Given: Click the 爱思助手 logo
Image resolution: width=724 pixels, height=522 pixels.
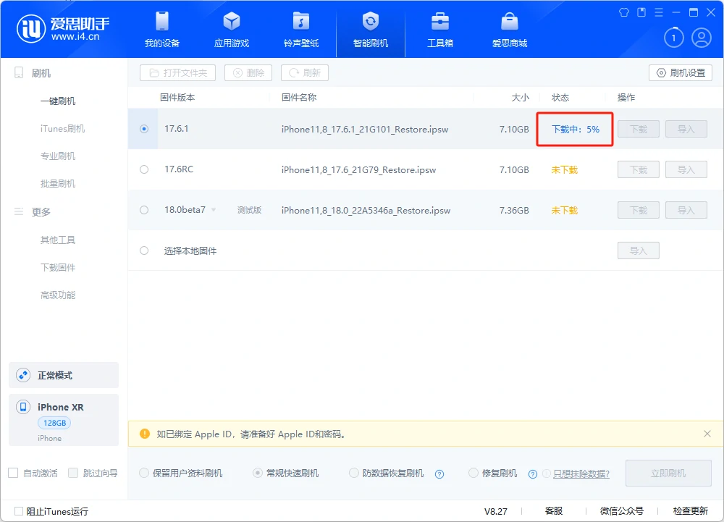Looking at the screenshot, I should [63, 29].
